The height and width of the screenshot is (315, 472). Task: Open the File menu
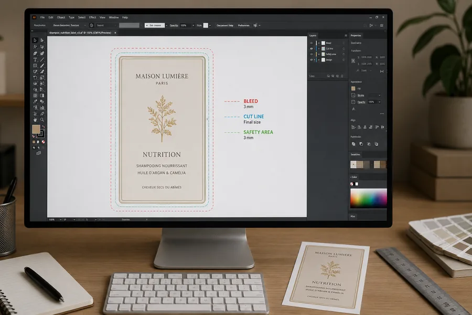click(42, 17)
